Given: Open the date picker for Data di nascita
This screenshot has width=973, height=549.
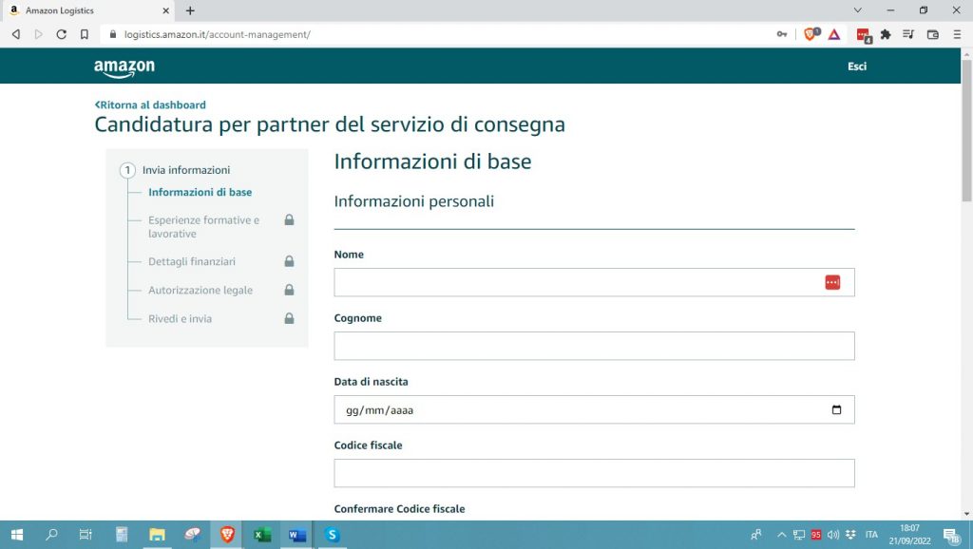Looking at the screenshot, I should click(x=835, y=409).
